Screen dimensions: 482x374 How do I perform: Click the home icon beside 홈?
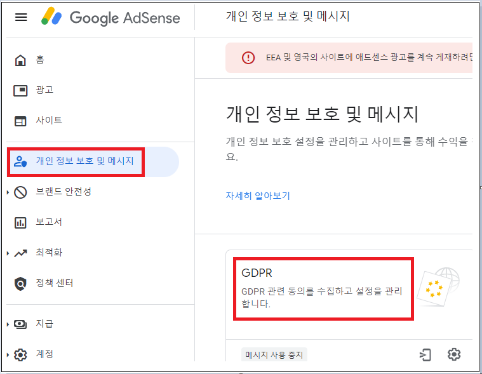(20, 60)
